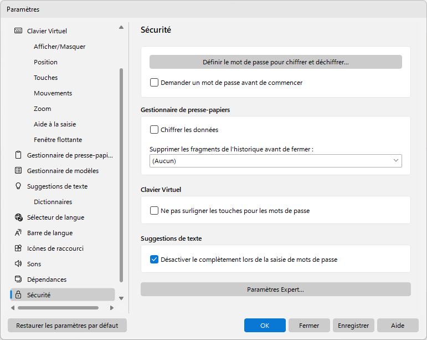Click the Dépendances icon in the sidebar
The image size is (427, 340).
point(18,279)
